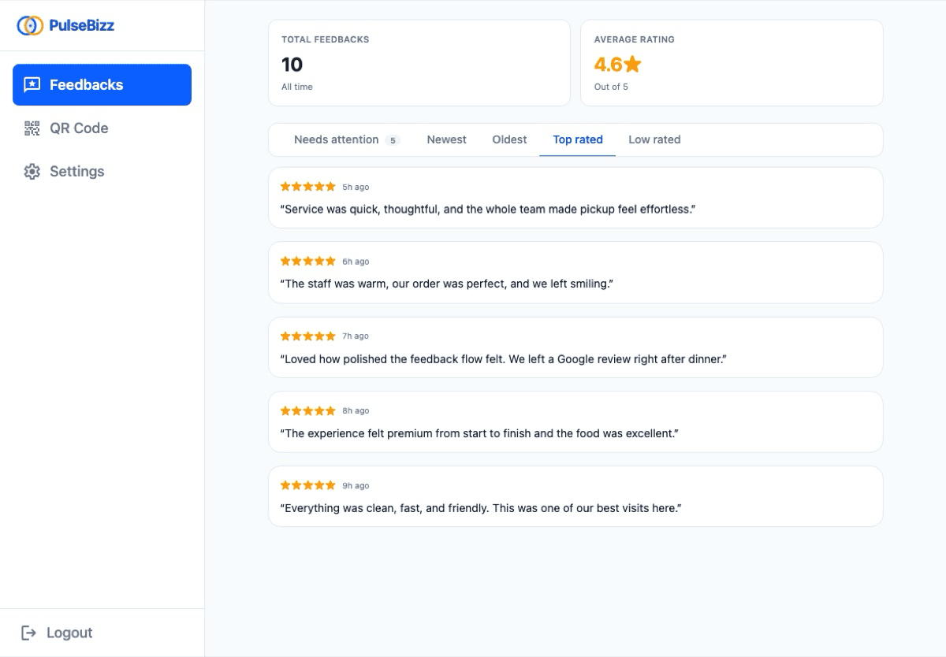
Task: Go to the QR Code page
Action: point(102,128)
